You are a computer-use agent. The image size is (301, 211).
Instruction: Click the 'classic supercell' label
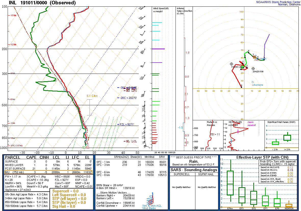click(251, 124)
